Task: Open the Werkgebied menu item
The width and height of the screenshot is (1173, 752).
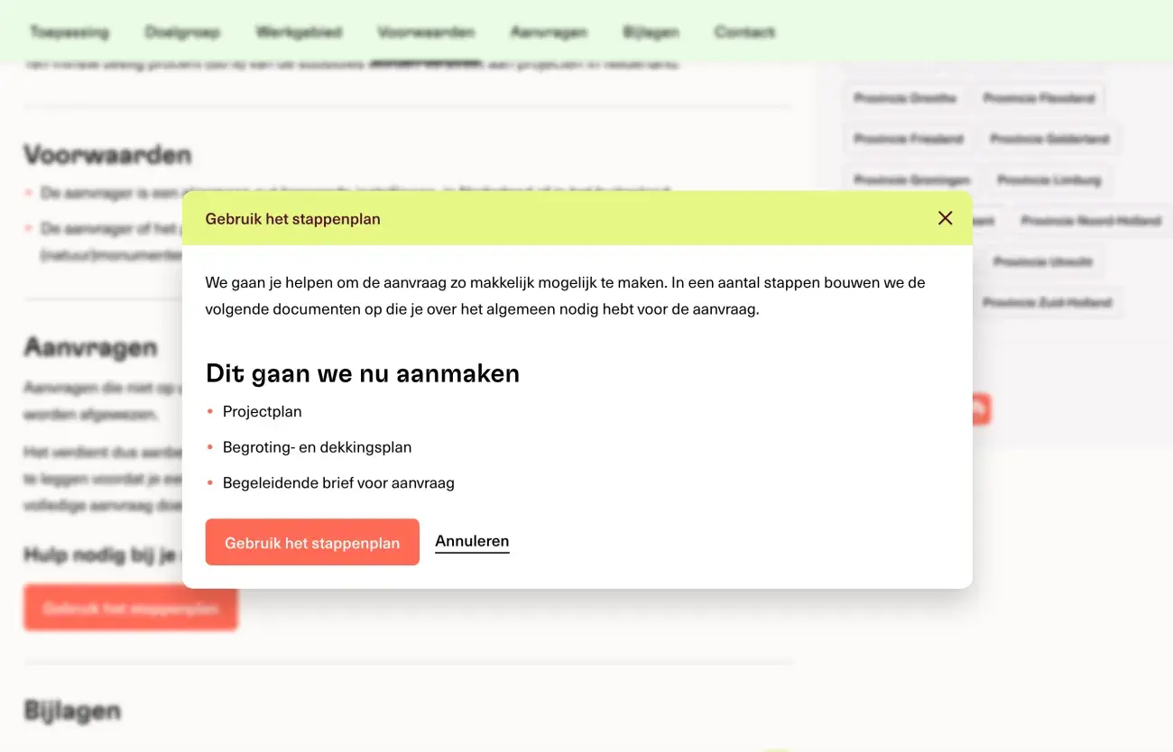Action: click(x=299, y=32)
